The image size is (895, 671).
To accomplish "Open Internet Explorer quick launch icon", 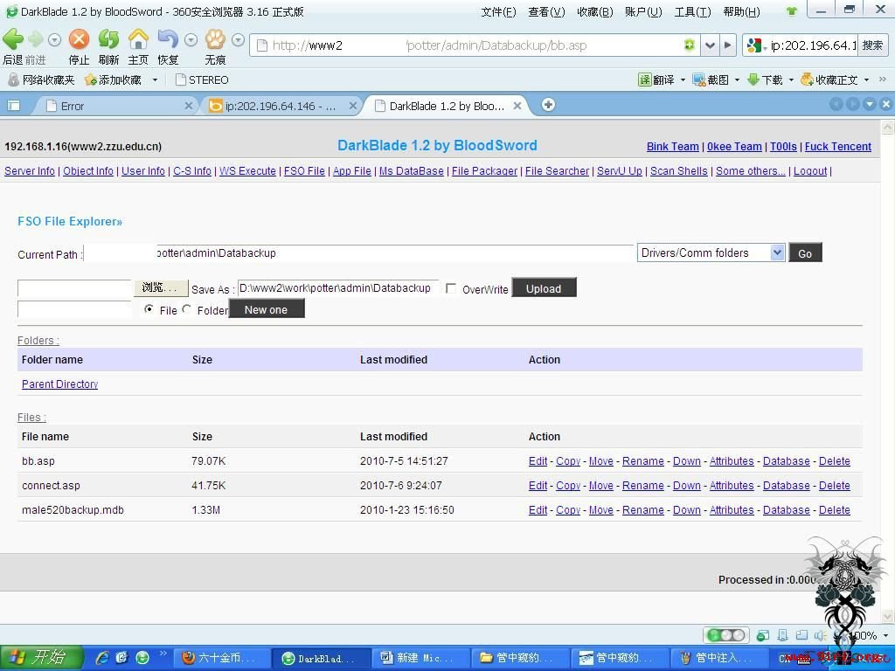I will 103,658.
